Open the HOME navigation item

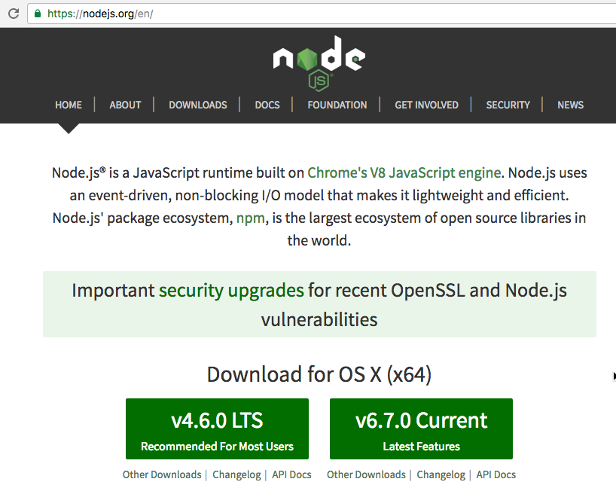(69, 105)
